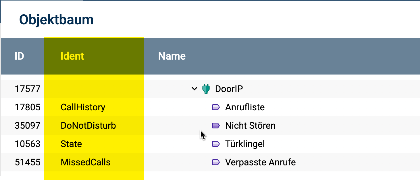
Task: Select the Nicht Stören entry
Action: click(x=250, y=126)
